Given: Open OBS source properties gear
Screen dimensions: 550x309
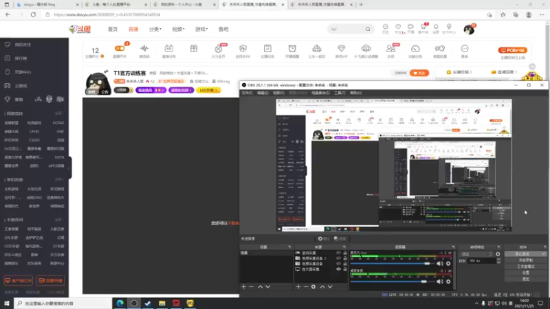Looking at the screenshot, I should pos(313,286).
